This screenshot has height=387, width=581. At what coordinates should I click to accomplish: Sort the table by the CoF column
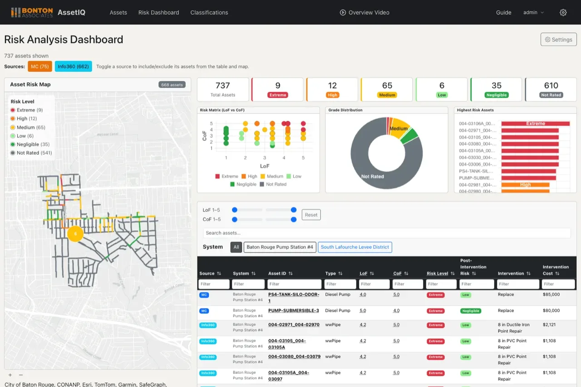[401, 274]
